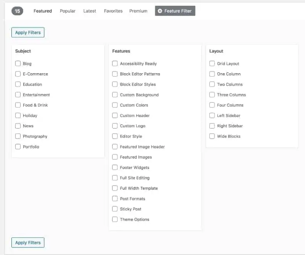Enable the E-Commerce subject filter
Screen dimensions: 305x255
(x=18, y=74)
